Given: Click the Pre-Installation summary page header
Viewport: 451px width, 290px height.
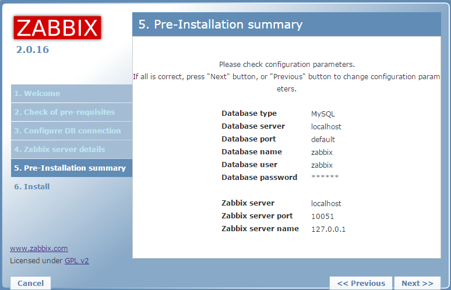Looking at the screenshot, I should pyautogui.click(x=220, y=24).
